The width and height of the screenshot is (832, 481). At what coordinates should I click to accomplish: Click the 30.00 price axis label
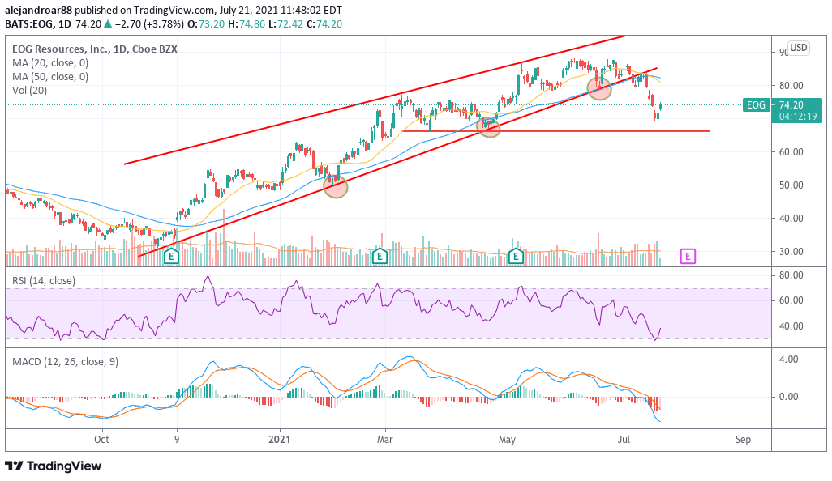(x=791, y=251)
